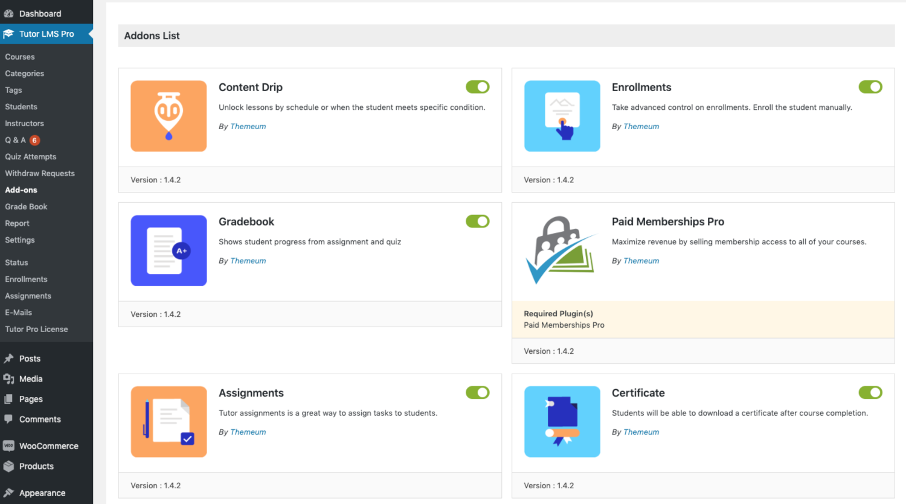The height and width of the screenshot is (504, 906).
Task: Open the Categories submenu item
Action: [25, 74]
